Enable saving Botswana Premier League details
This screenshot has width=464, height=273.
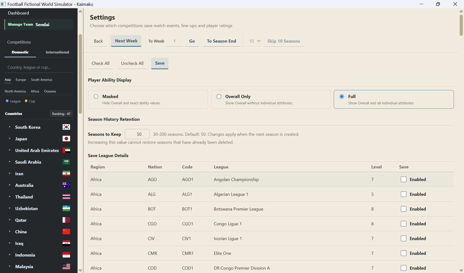[x=403, y=209]
